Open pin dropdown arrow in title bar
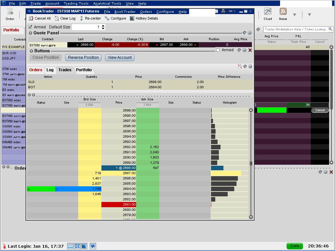 pos(235,11)
